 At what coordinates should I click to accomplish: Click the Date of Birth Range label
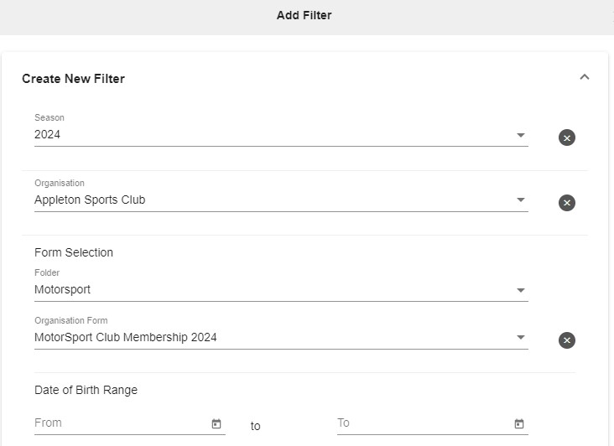click(86, 390)
